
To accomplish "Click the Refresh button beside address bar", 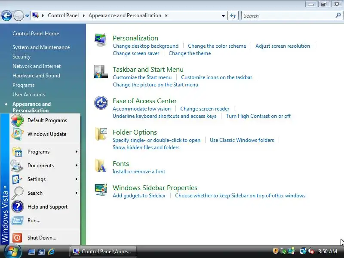I will pyautogui.click(x=233, y=15).
